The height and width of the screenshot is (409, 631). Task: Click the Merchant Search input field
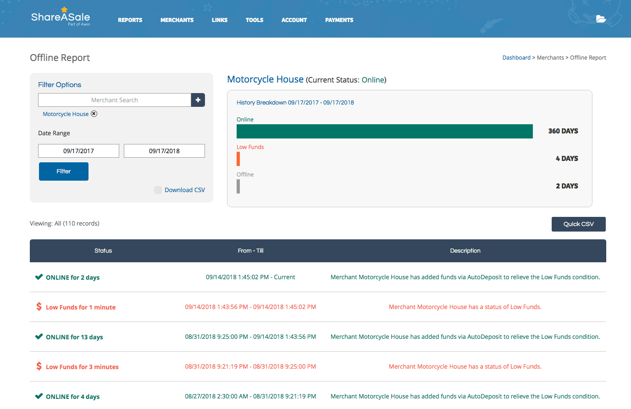point(115,100)
